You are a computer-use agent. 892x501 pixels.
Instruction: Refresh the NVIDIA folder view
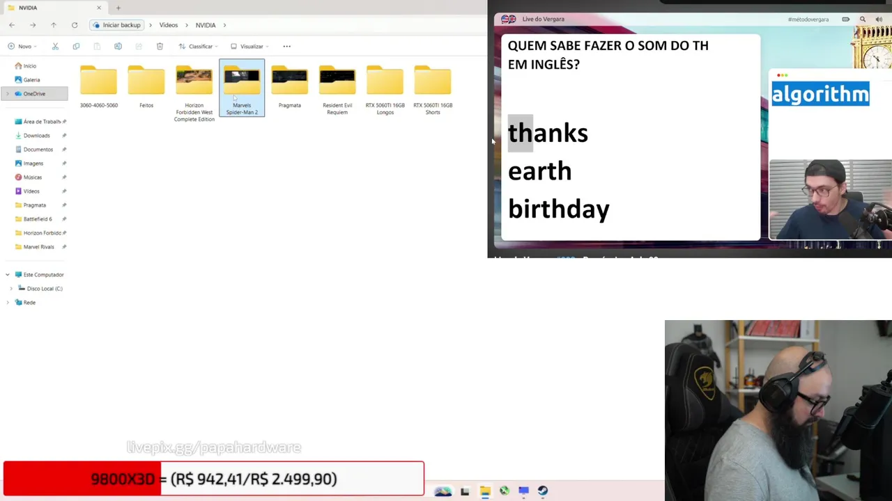tap(75, 25)
